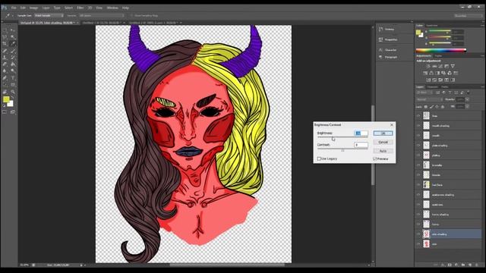Hide the skin shading layer
Viewport: 486px width, 273px height.
click(418, 234)
